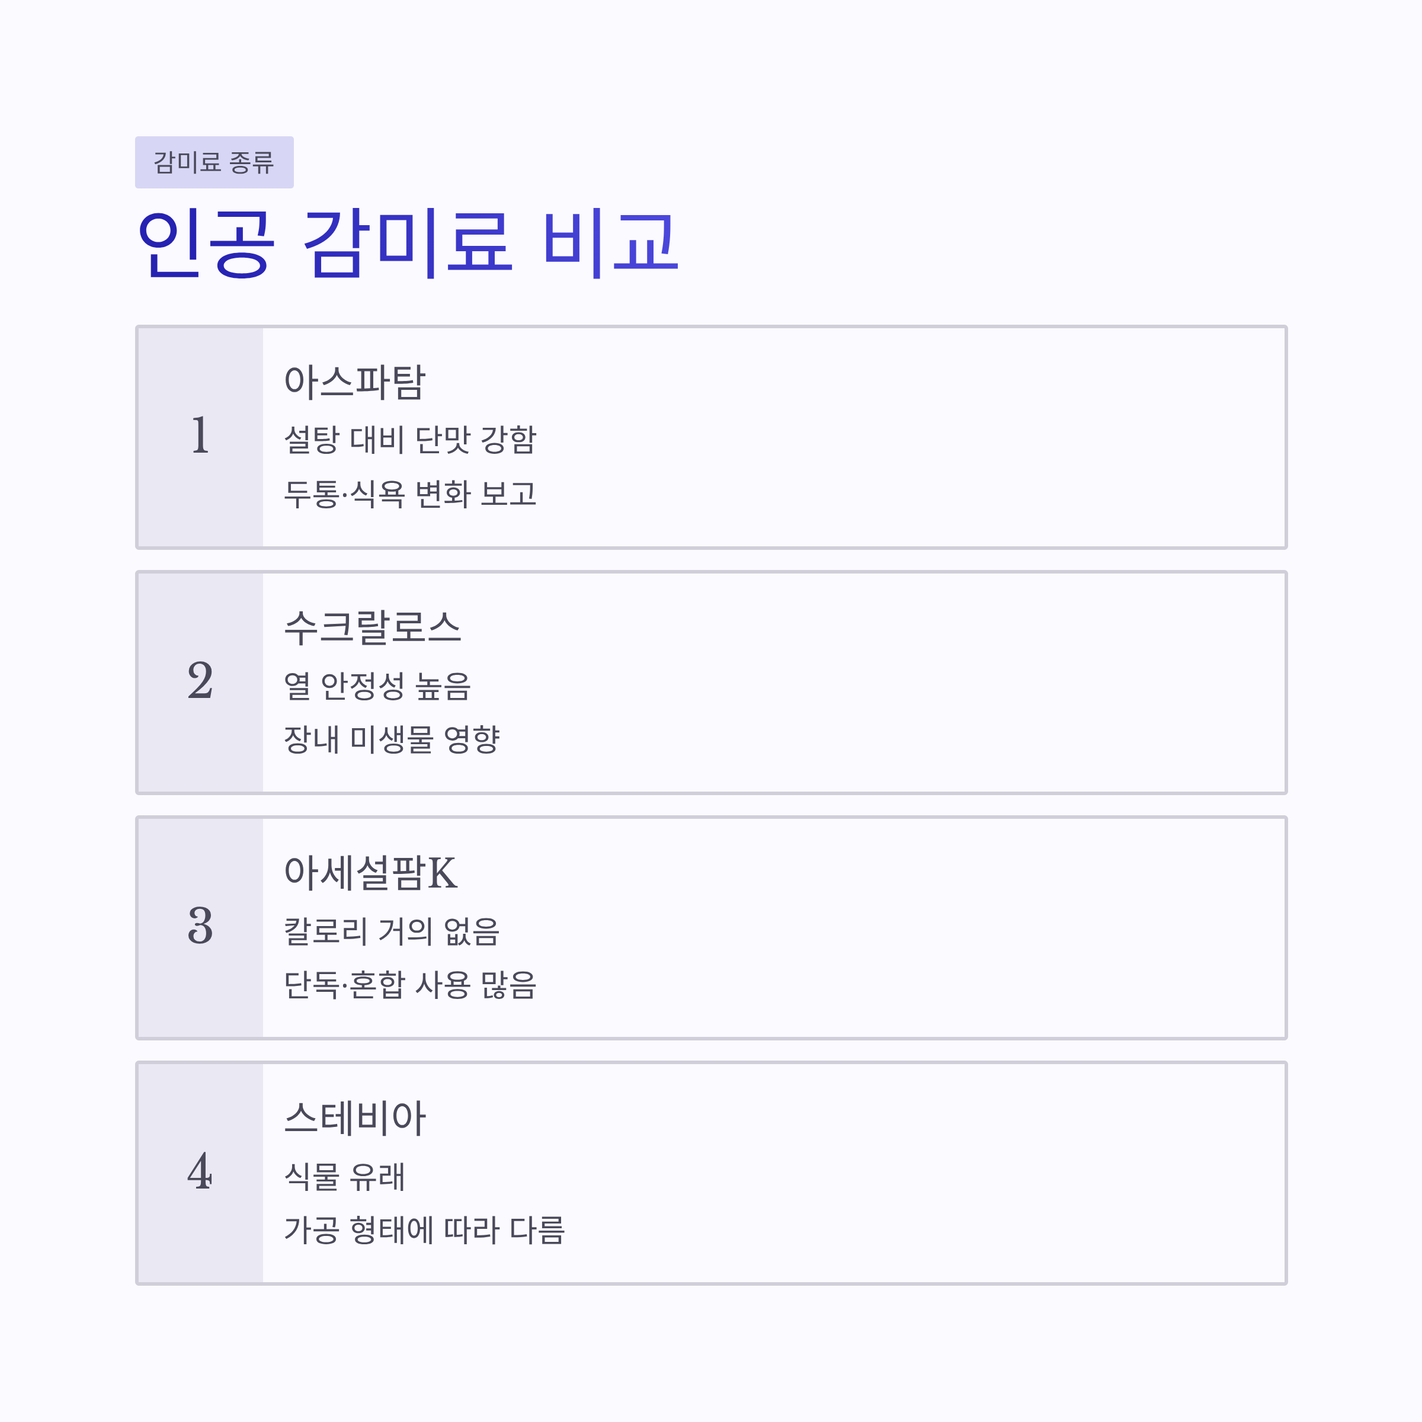Click the text 단독·혼합 사용 많음
Image resolution: width=1422 pixels, height=1422 pixels.
coord(411,984)
